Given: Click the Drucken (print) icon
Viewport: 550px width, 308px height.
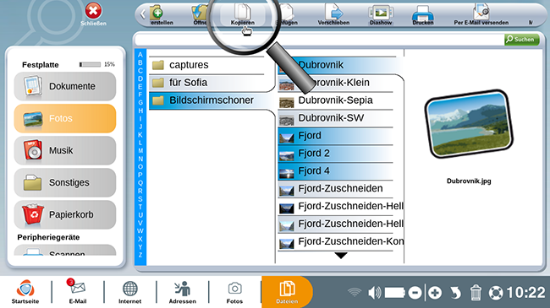Looking at the screenshot, I should click(x=423, y=14).
